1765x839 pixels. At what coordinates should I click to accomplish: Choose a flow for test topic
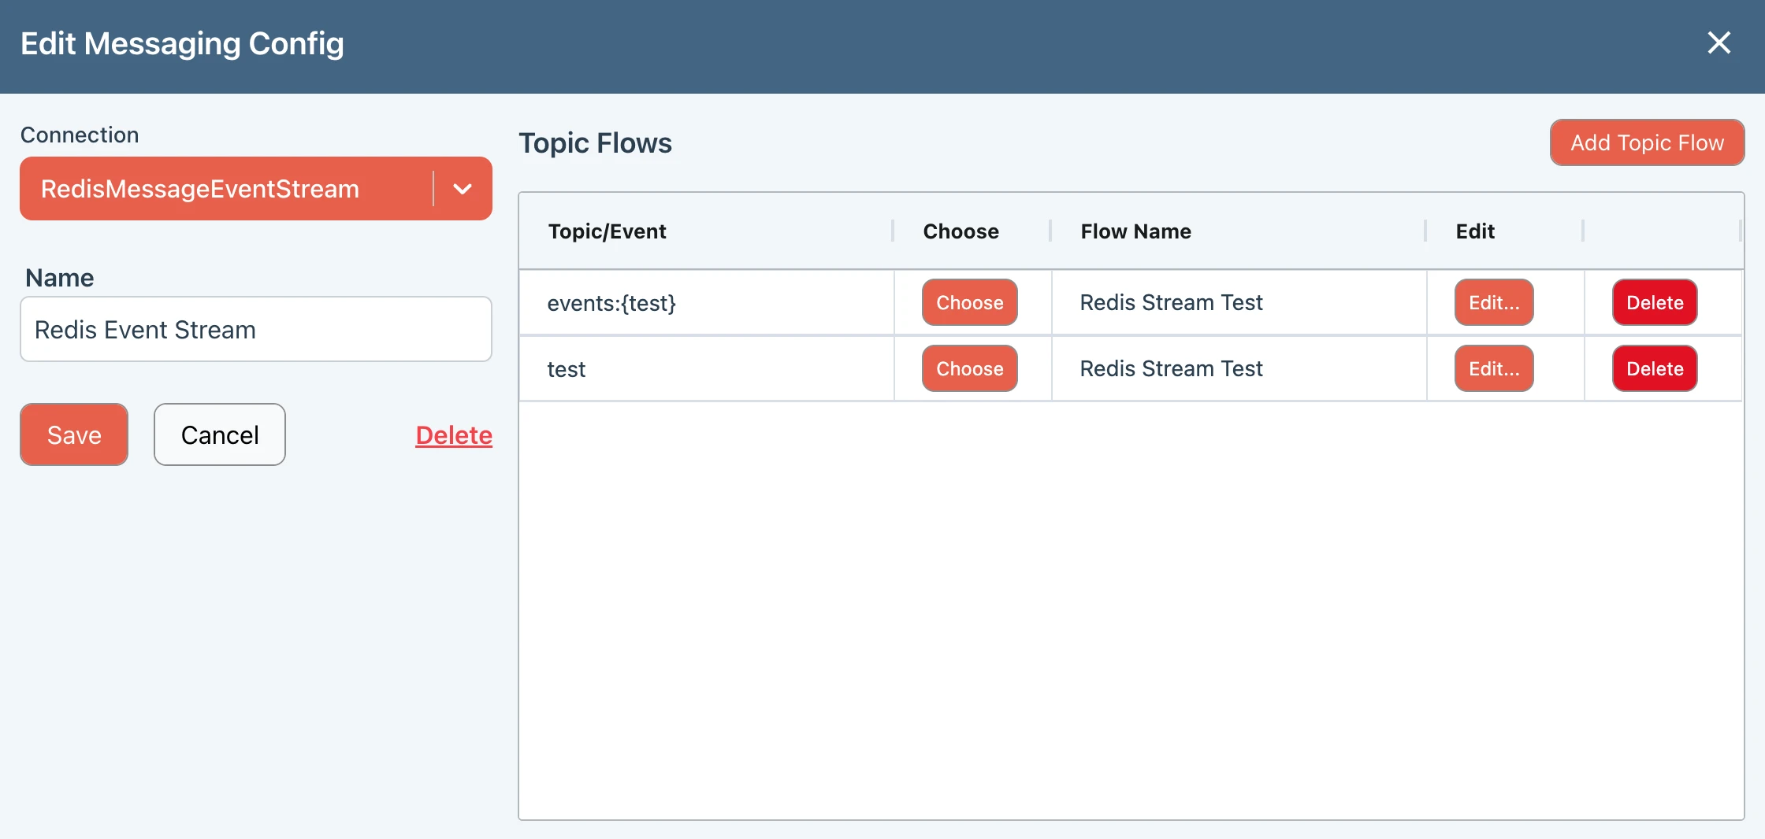pos(969,368)
